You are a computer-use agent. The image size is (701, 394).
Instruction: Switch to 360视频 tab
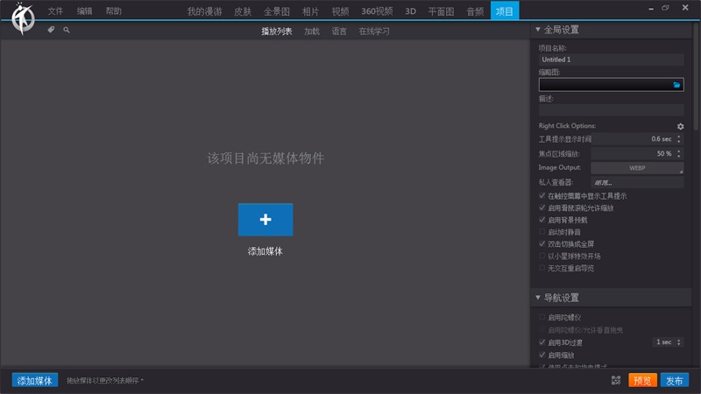(377, 11)
